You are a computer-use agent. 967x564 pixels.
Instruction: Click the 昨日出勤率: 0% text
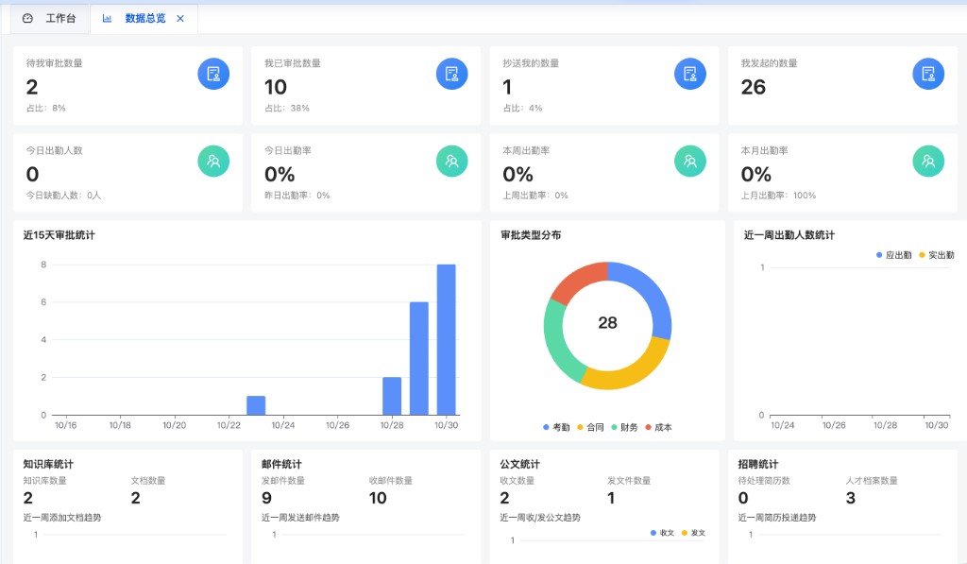(x=297, y=195)
